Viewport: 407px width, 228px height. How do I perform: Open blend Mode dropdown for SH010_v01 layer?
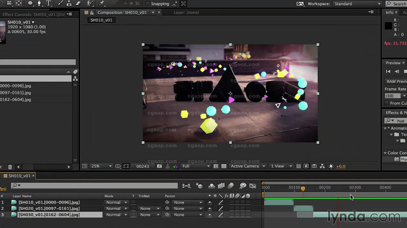[117, 203]
